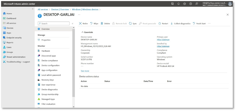Click the device menu Search field
This screenshot has width=236, height=111.
(55, 24)
